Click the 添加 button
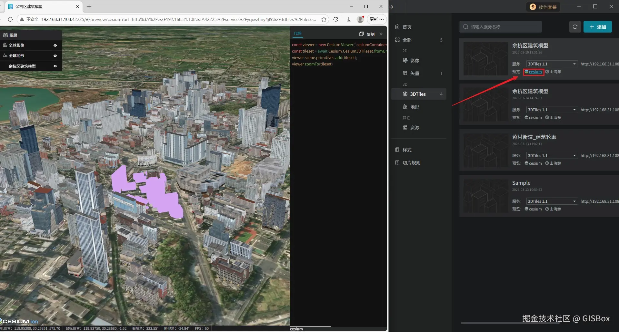 [598, 27]
